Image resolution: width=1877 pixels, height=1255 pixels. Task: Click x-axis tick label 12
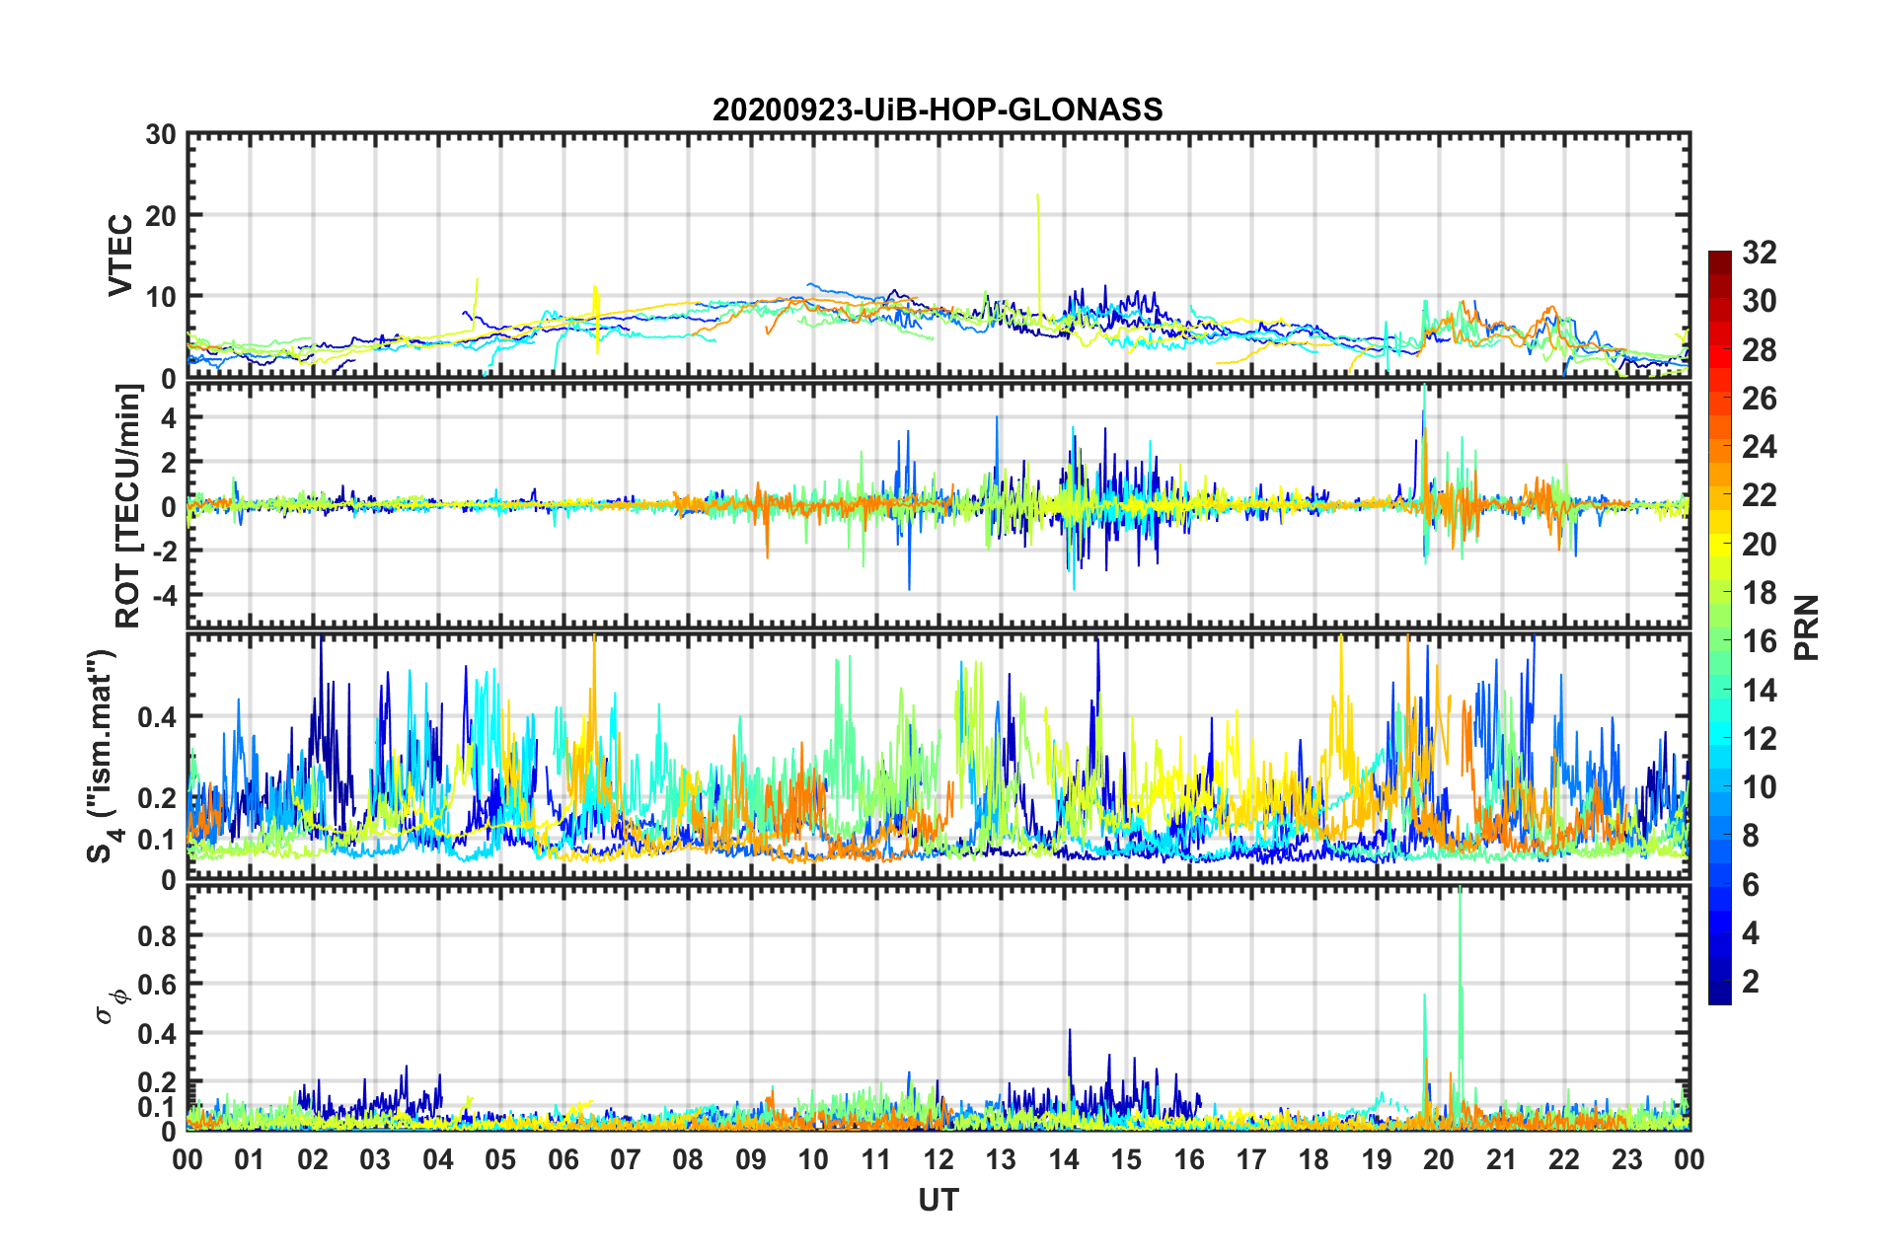pyautogui.click(x=938, y=1159)
